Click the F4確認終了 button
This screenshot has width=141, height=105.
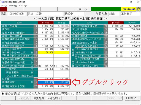click(x=54, y=98)
